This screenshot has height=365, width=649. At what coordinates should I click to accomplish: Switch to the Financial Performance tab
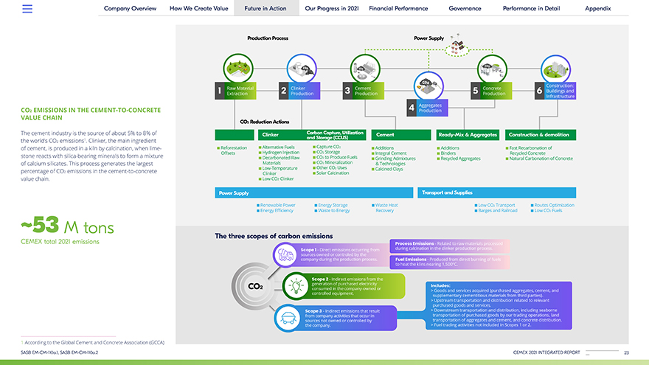point(398,9)
